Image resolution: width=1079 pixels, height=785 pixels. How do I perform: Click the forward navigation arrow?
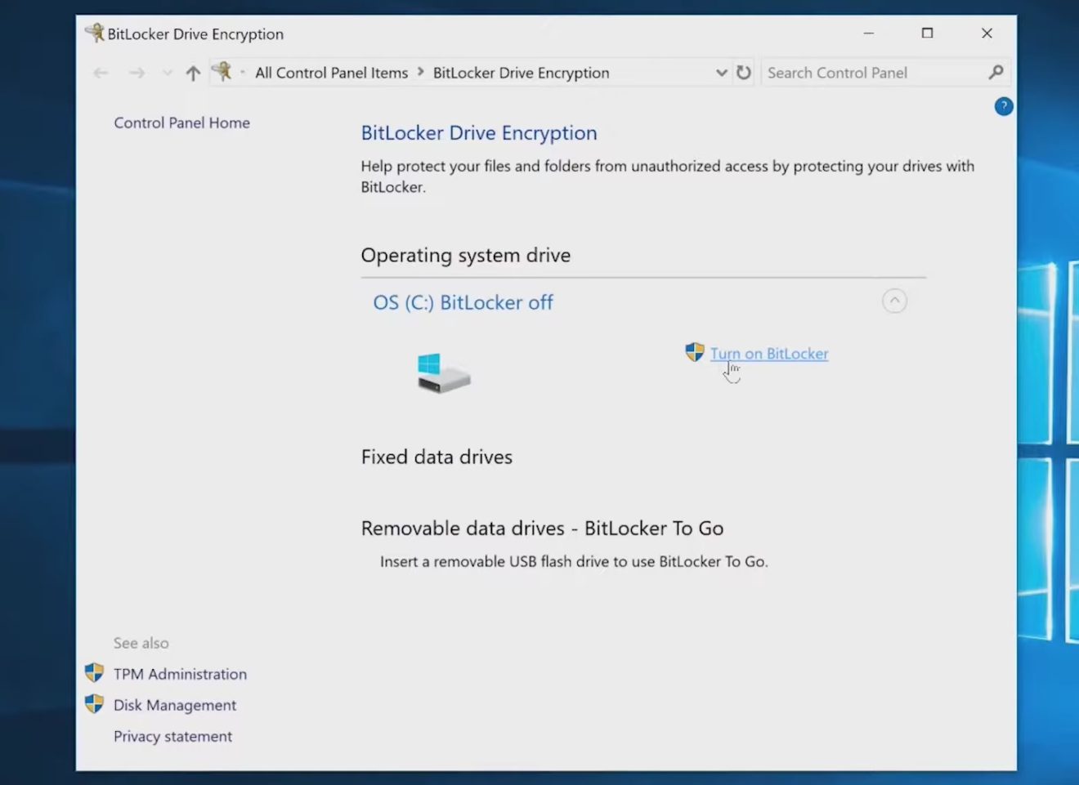click(x=136, y=73)
